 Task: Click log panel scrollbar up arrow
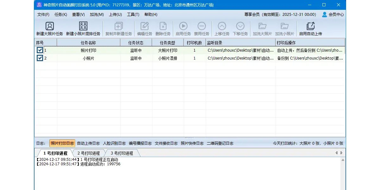(x=343, y=161)
